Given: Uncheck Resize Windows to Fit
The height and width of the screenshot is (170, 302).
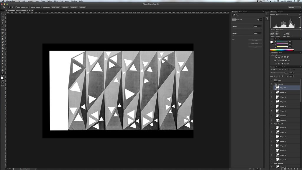Looking at the screenshot, I should pos(17,7).
